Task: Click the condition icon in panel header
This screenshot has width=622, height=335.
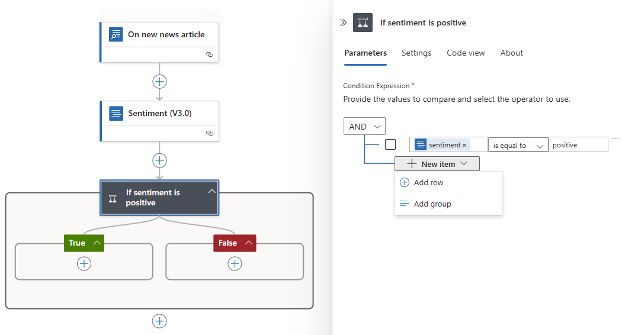Action: pyautogui.click(x=363, y=22)
